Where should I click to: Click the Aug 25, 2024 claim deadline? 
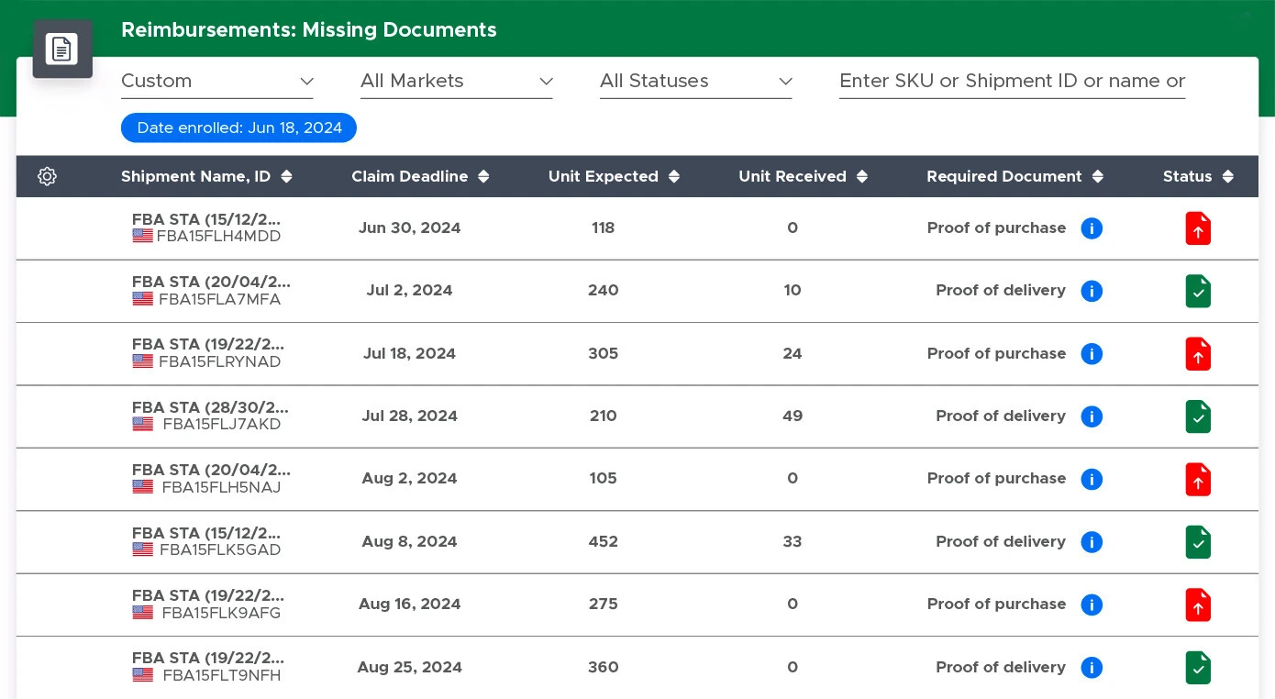(410, 668)
